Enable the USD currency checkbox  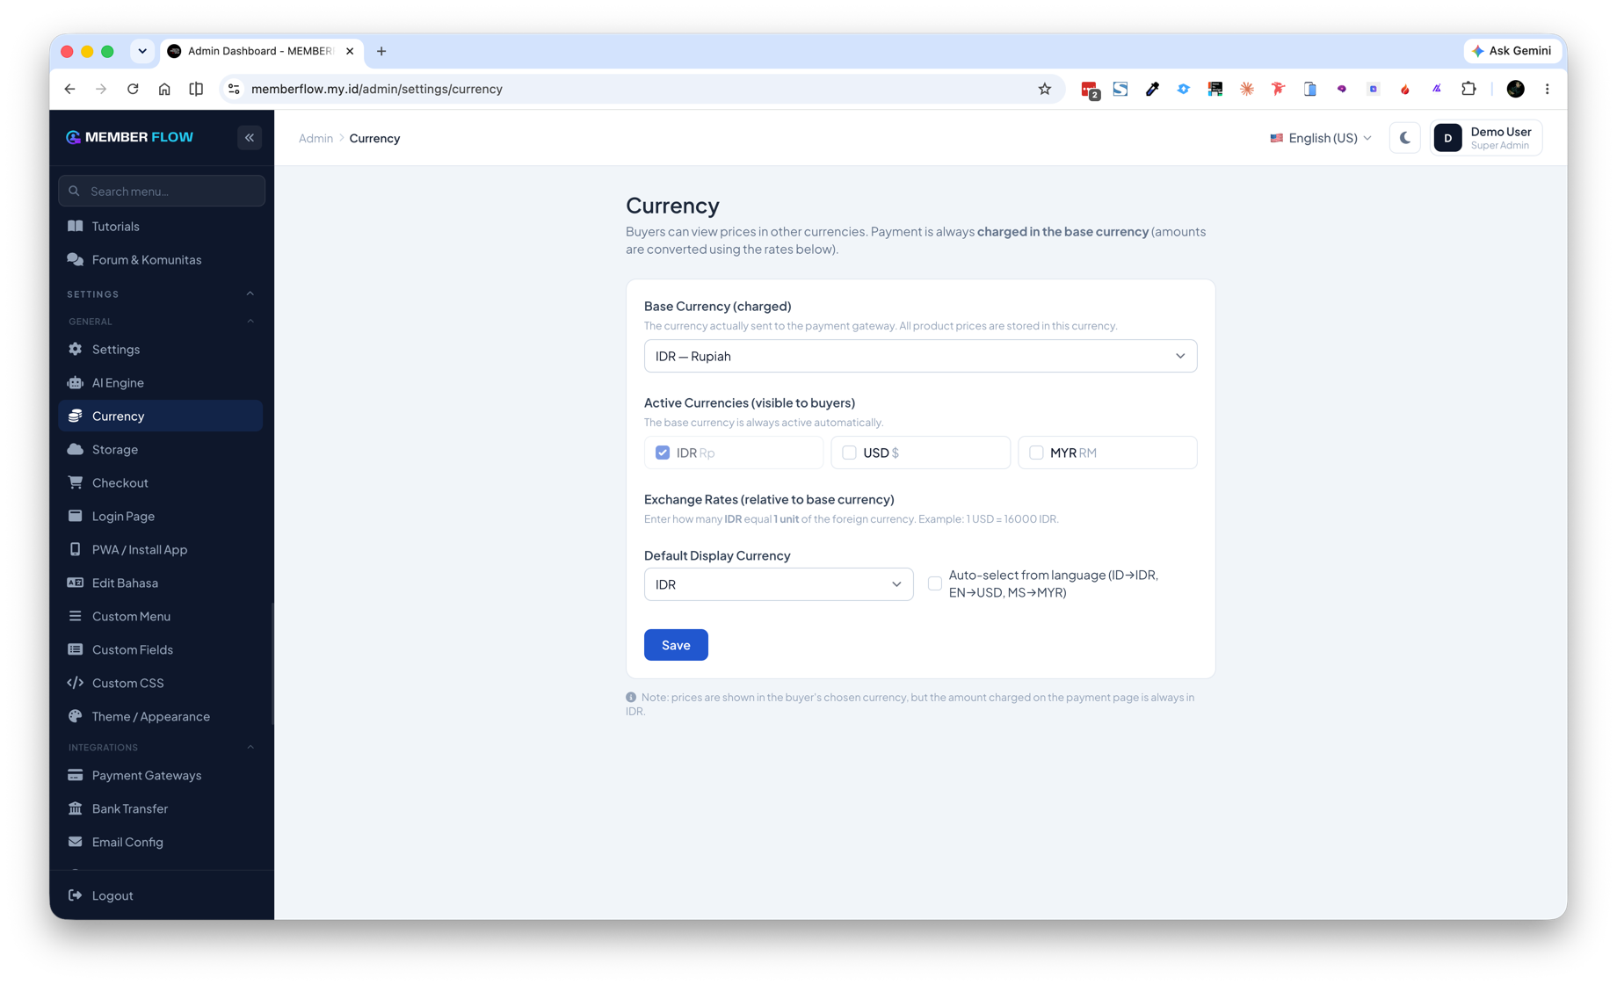(x=849, y=453)
